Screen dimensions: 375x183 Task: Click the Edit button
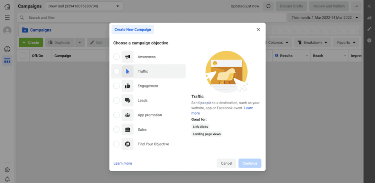click(x=96, y=43)
